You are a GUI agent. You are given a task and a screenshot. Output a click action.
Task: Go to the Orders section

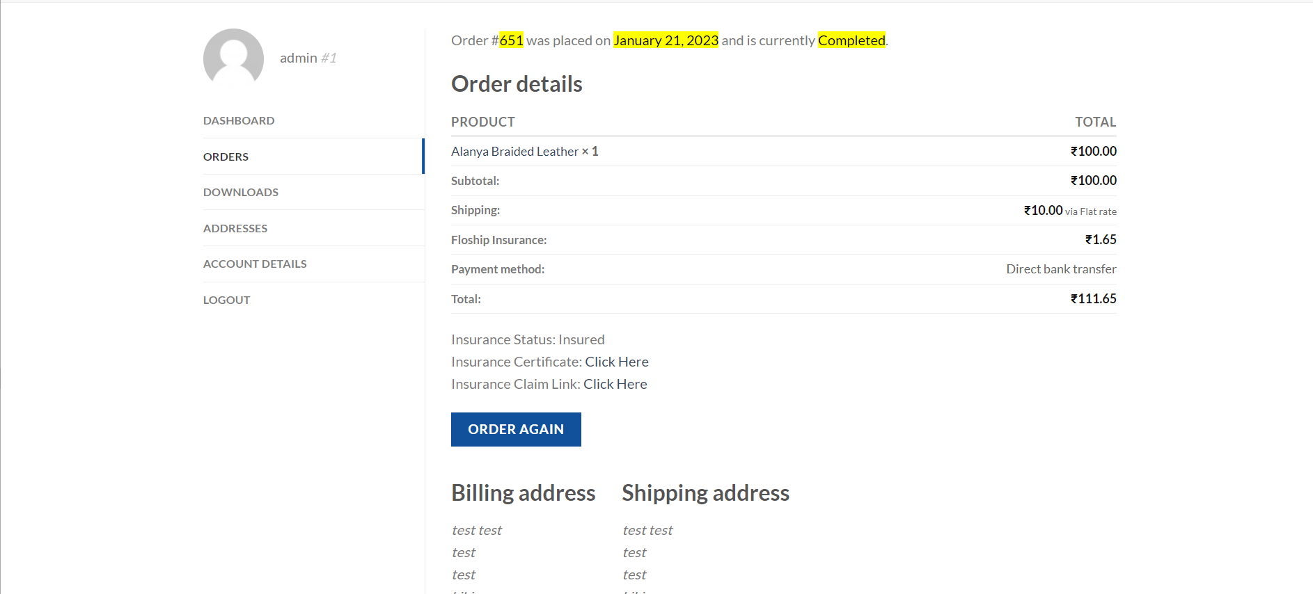pyautogui.click(x=226, y=156)
